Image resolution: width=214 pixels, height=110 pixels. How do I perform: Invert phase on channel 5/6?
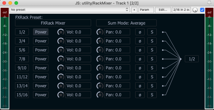(x=140, y=50)
